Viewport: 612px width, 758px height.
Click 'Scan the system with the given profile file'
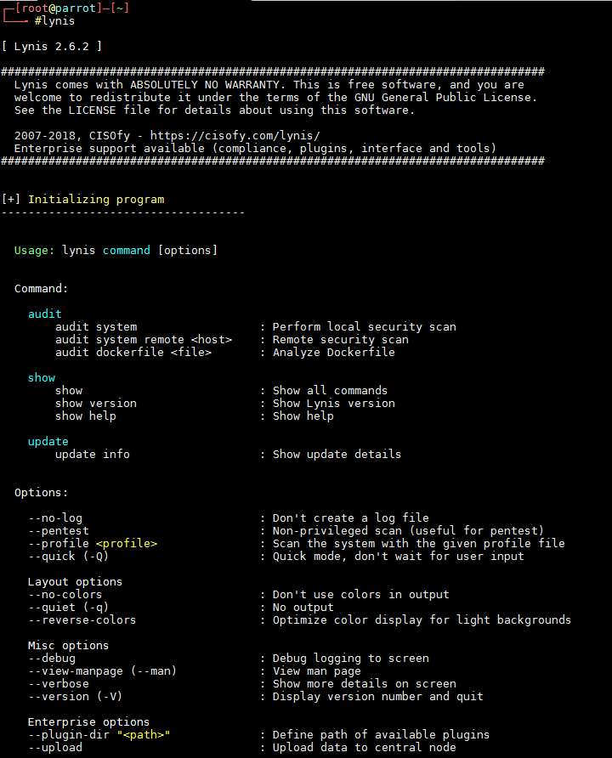coord(419,544)
